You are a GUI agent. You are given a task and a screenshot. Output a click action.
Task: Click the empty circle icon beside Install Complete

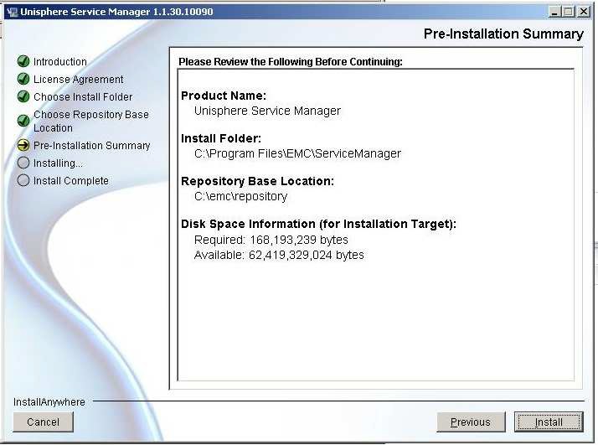click(x=23, y=180)
